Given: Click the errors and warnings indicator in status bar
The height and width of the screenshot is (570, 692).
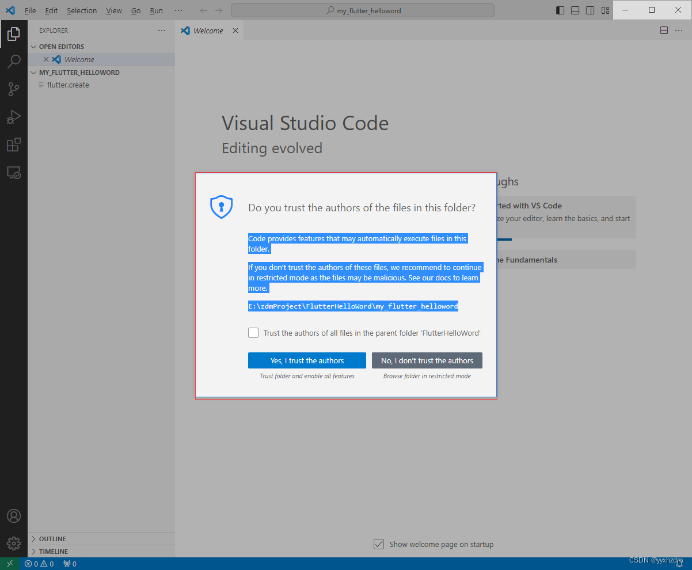Looking at the screenshot, I should coord(39,563).
